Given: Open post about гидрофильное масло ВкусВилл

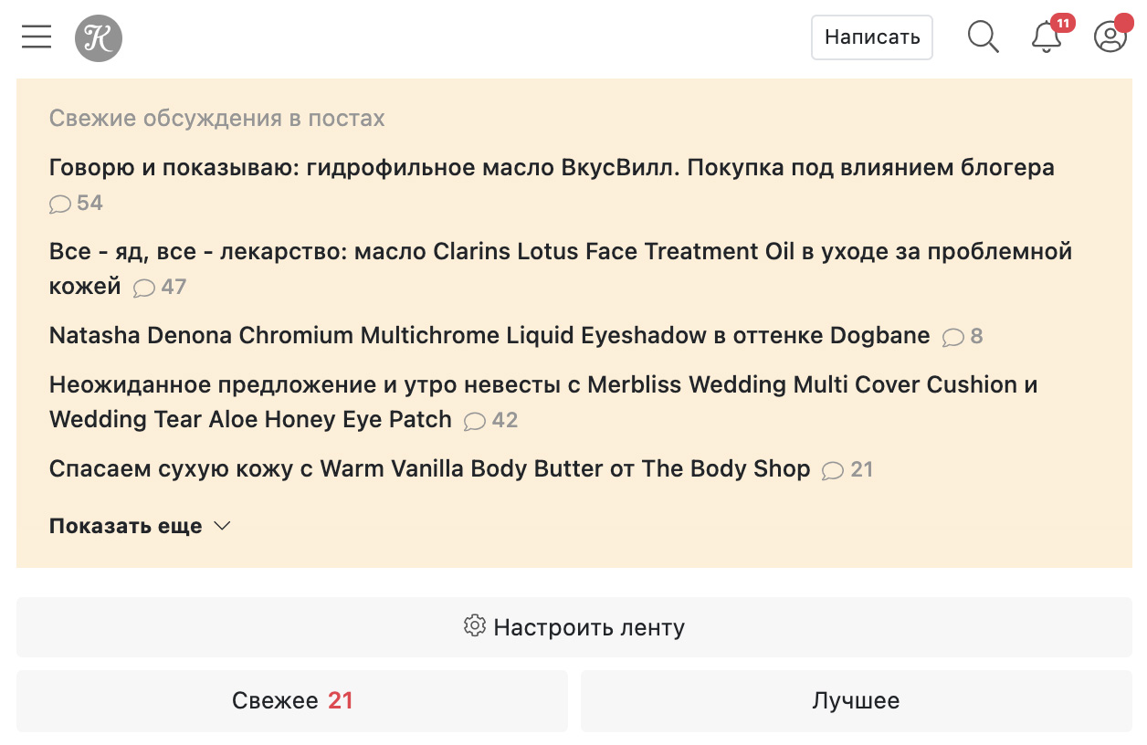Looking at the screenshot, I should pos(552,168).
